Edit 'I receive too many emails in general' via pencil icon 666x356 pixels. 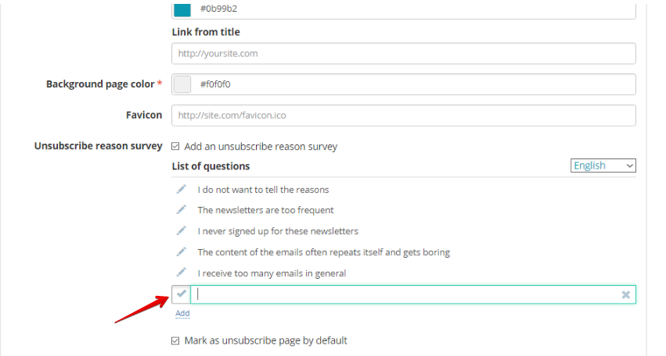click(182, 272)
